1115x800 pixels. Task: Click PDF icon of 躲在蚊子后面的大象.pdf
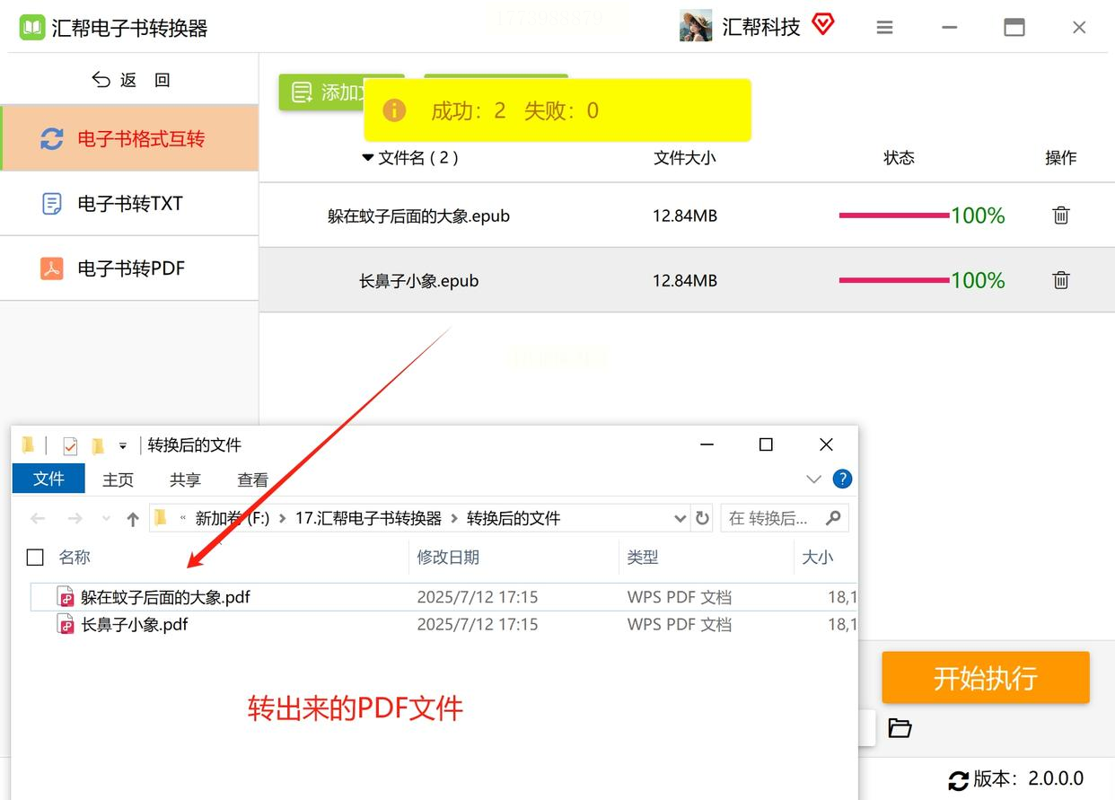tap(66, 597)
